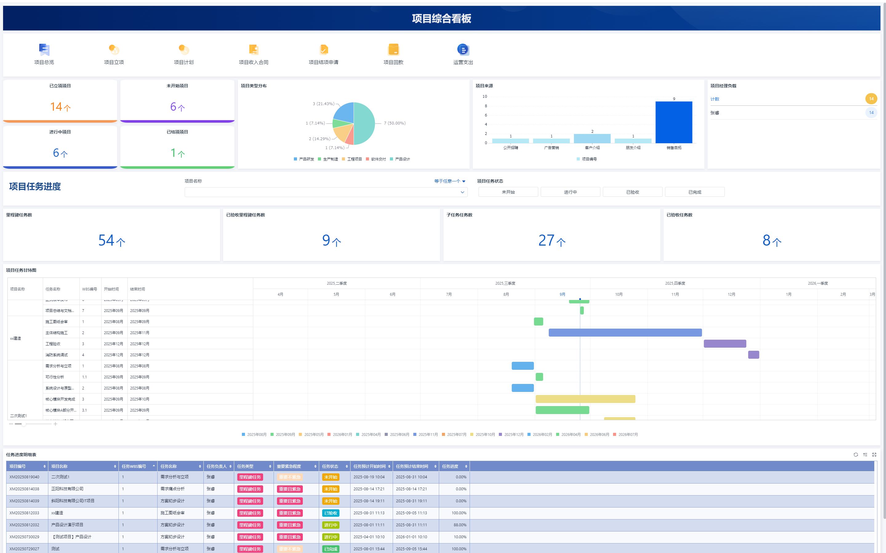The image size is (886, 553).
Task: Open the 项目总览 navigation icon
Action: pyautogui.click(x=44, y=50)
